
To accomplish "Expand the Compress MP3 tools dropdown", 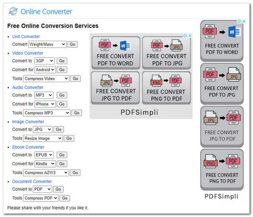I will (47, 113).
